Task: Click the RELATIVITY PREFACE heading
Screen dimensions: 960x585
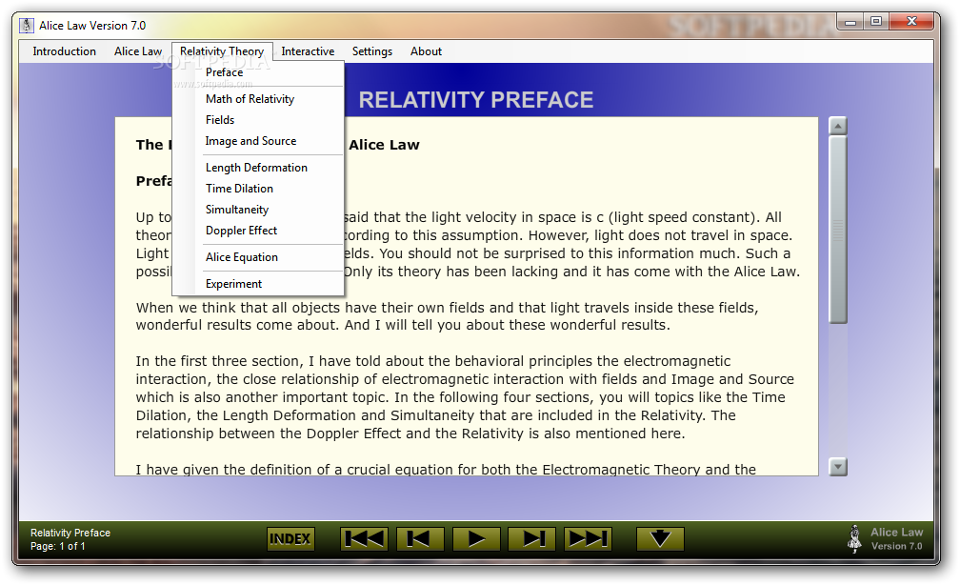Action: (476, 100)
